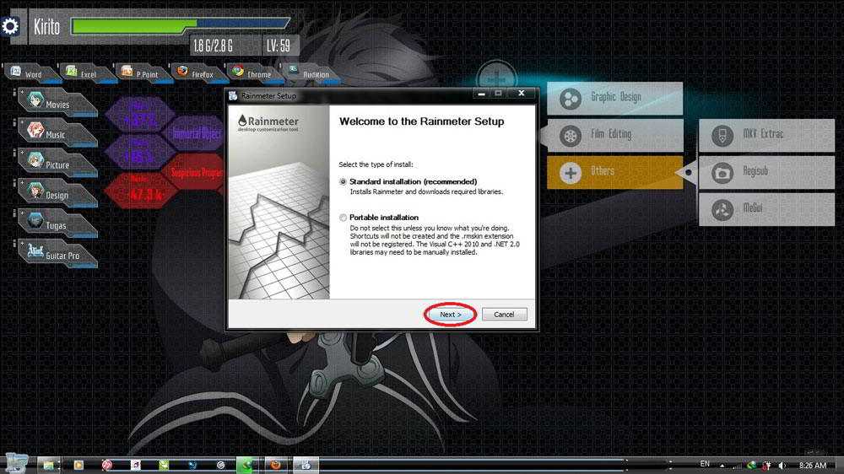Open the Movies folder entry

[x=55, y=105]
